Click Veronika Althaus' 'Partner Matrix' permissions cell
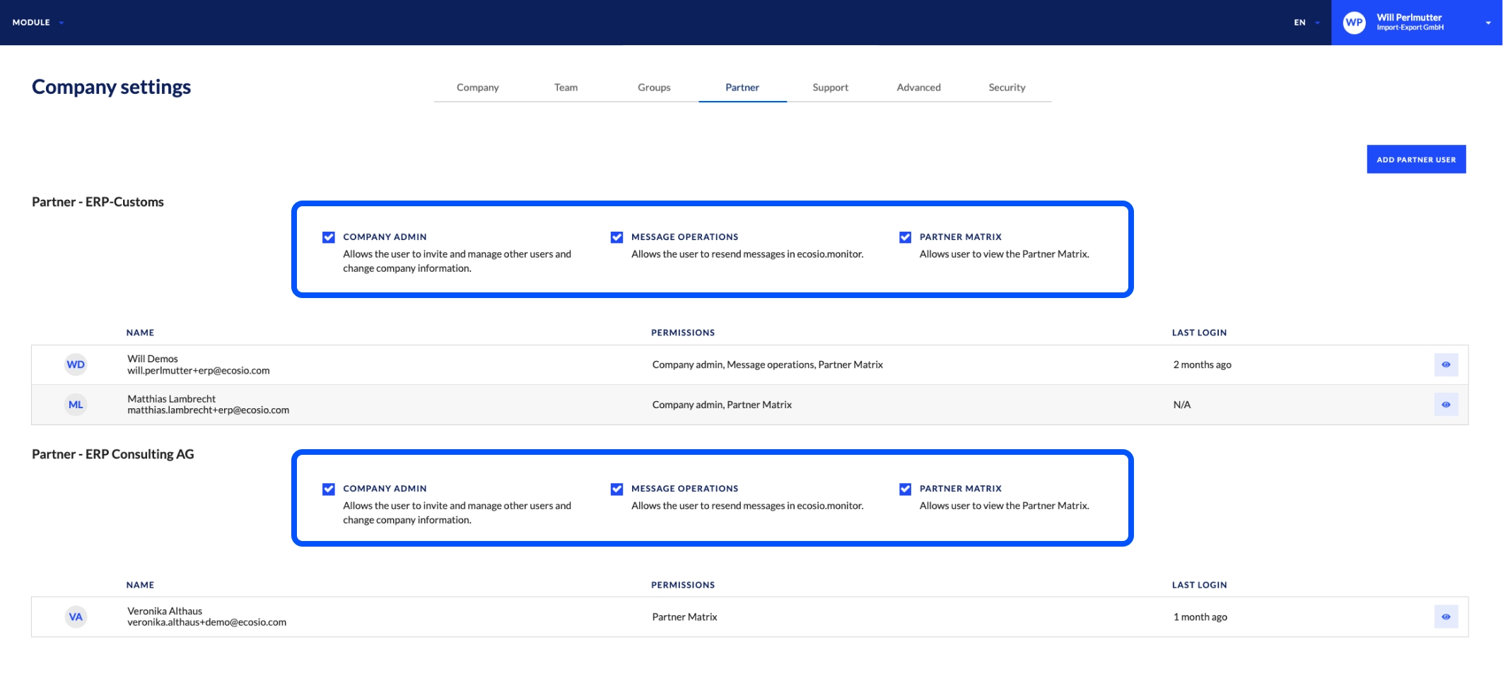Viewport: 1503px width, 678px height. [684, 617]
